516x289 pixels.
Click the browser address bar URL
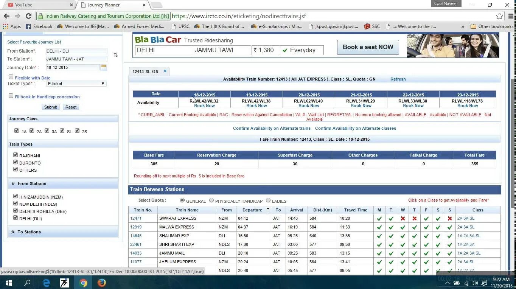click(239, 16)
